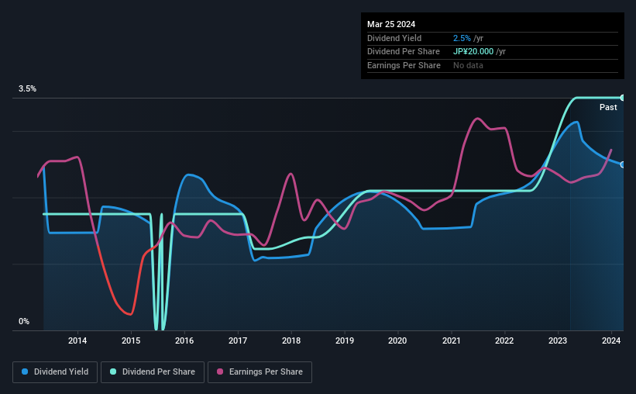Viewport: 636px width, 394px height.
Task: Click the 3.5% y-axis label
Action: (x=27, y=88)
